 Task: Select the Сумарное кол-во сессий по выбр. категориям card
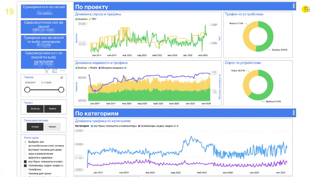pos(44,42)
